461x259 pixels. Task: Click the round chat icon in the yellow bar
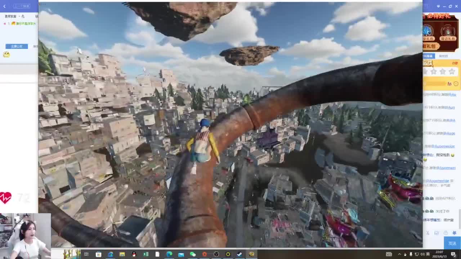[456, 84]
